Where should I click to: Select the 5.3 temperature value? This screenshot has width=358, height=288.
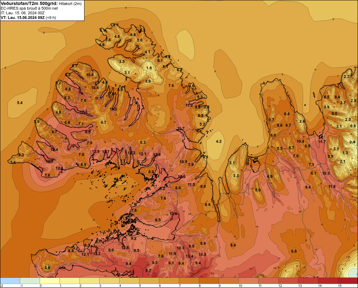[x=200, y=97]
